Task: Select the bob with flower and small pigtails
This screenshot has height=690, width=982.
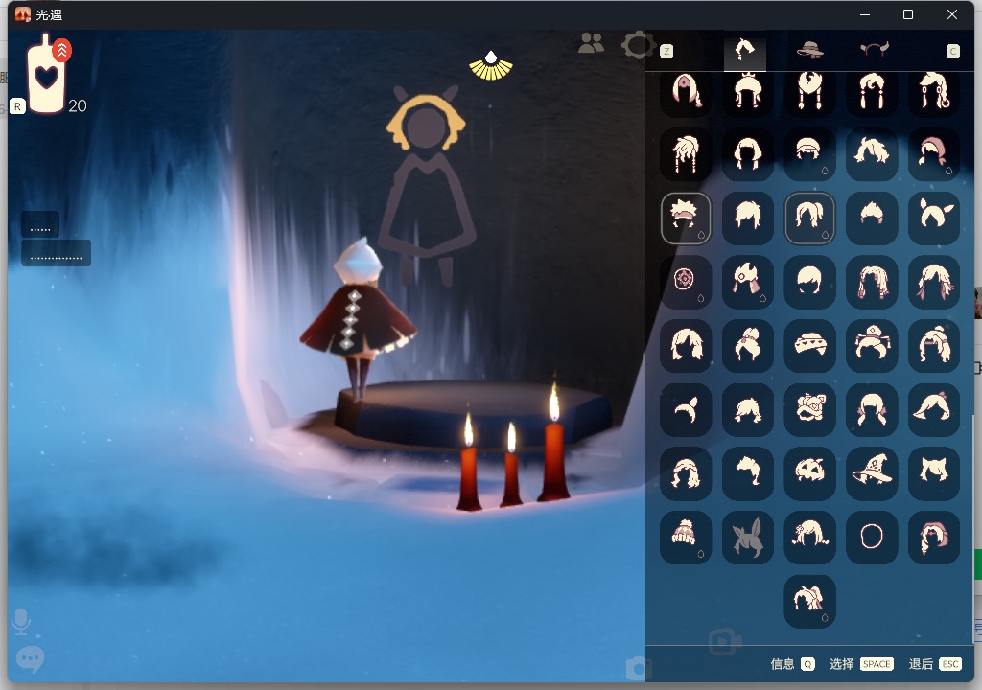Action: pos(809,538)
